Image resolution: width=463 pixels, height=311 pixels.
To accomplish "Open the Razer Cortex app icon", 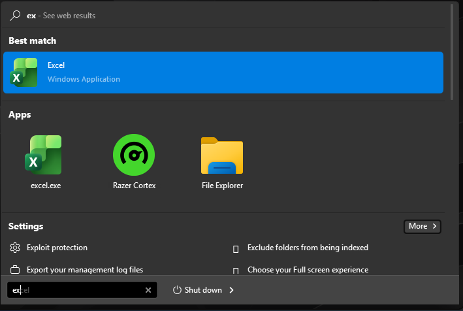I will pos(134,154).
